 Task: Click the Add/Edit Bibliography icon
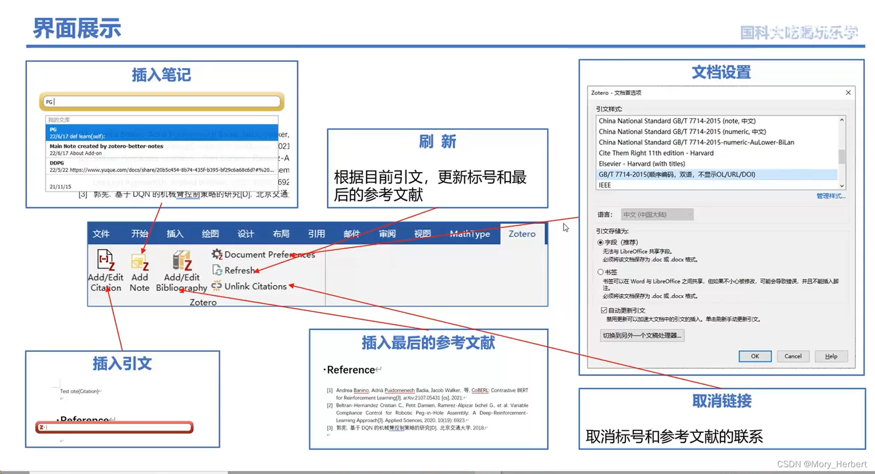[182, 261]
